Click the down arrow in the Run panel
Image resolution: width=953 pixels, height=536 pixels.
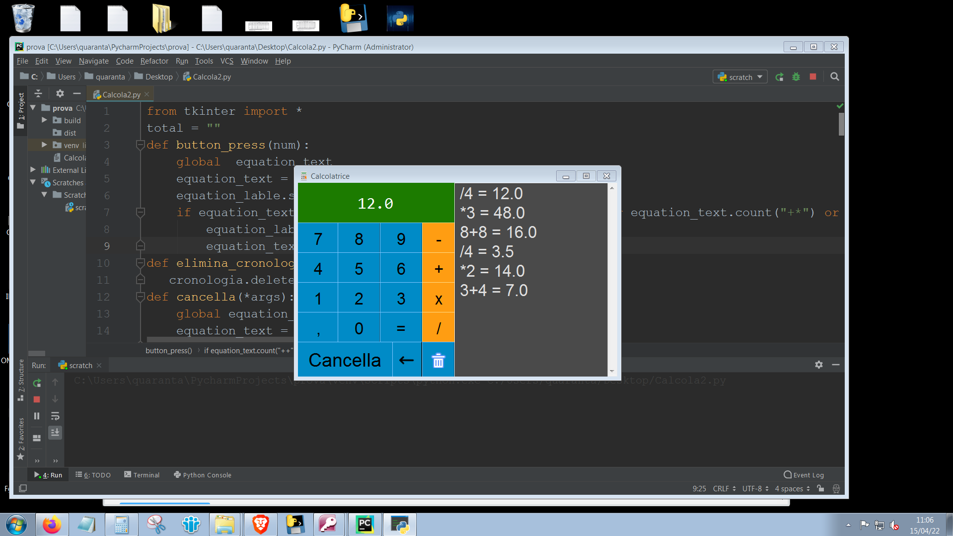pyautogui.click(x=55, y=399)
